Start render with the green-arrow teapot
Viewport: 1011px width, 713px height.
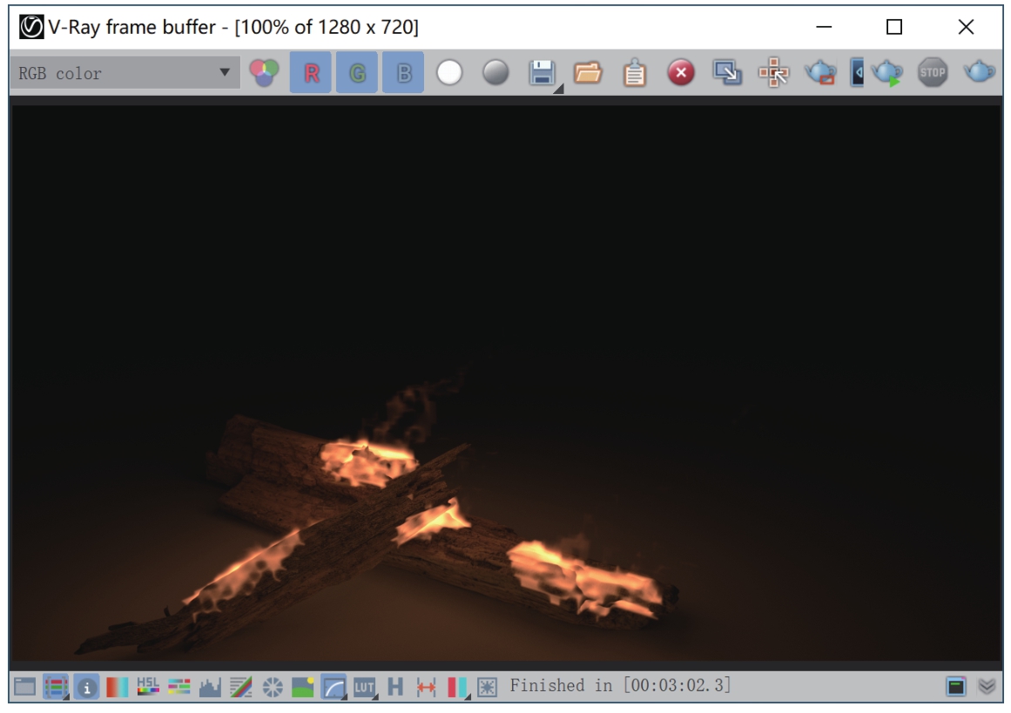click(x=885, y=74)
